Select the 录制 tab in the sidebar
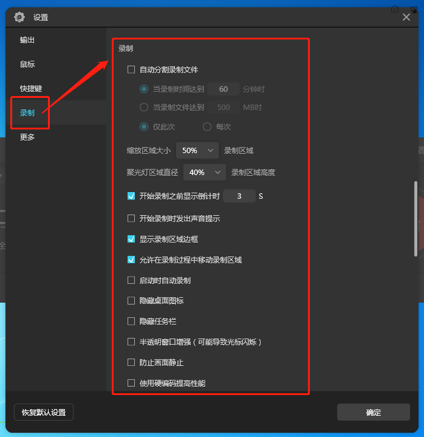 [x=27, y=113]
